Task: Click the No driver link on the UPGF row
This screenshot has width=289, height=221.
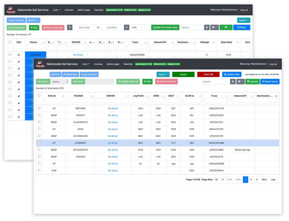Action: (113, 129)
